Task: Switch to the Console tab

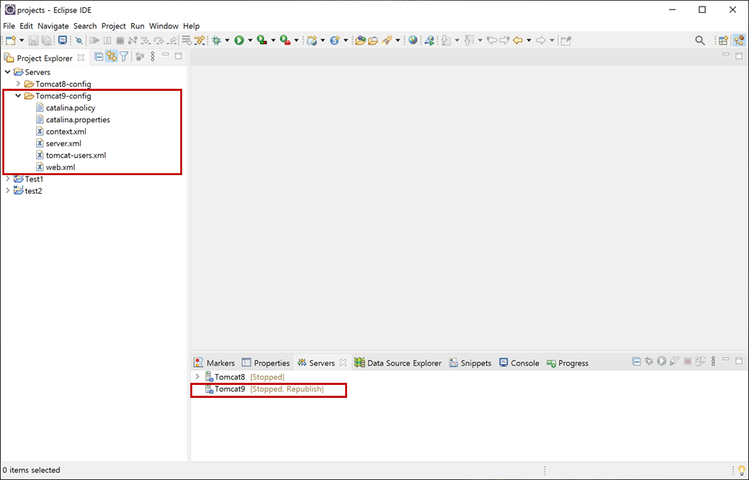Action: click(x=519, y=363)
